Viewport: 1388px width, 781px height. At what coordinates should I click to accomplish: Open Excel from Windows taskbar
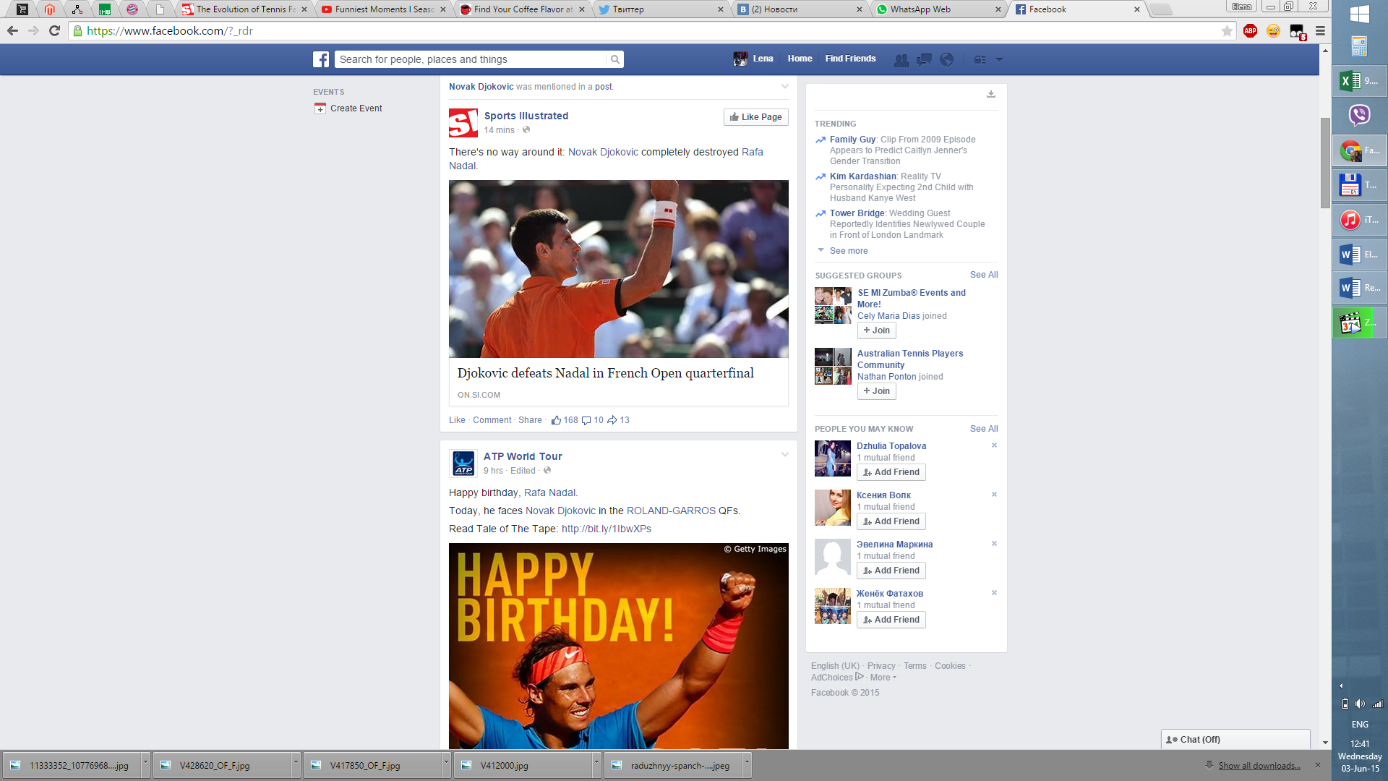(x=1359, y=80)
